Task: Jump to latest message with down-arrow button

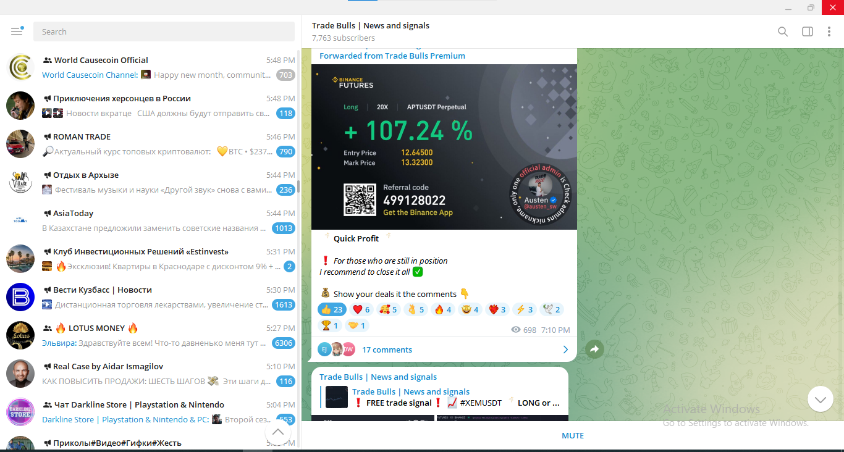Action: pos(820,400)
